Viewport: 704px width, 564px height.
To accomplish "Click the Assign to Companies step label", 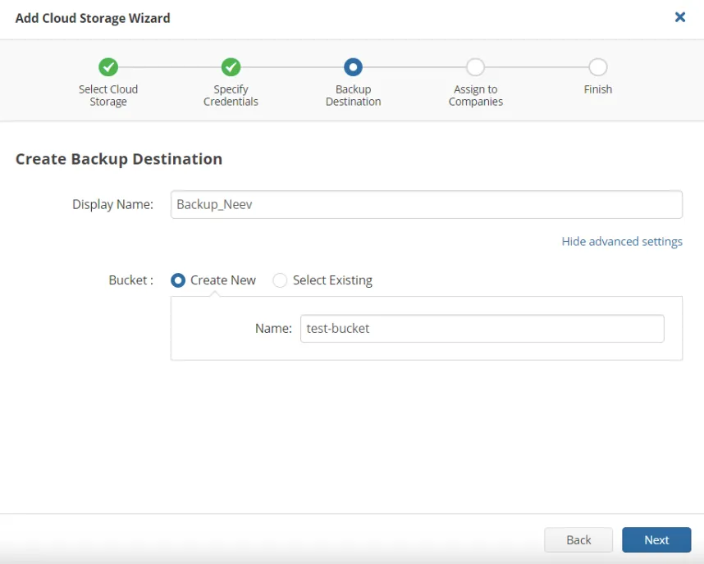I will (x=475, y=96).
